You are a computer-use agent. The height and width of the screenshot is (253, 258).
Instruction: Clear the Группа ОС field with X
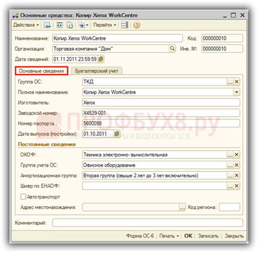coord(237,82)
